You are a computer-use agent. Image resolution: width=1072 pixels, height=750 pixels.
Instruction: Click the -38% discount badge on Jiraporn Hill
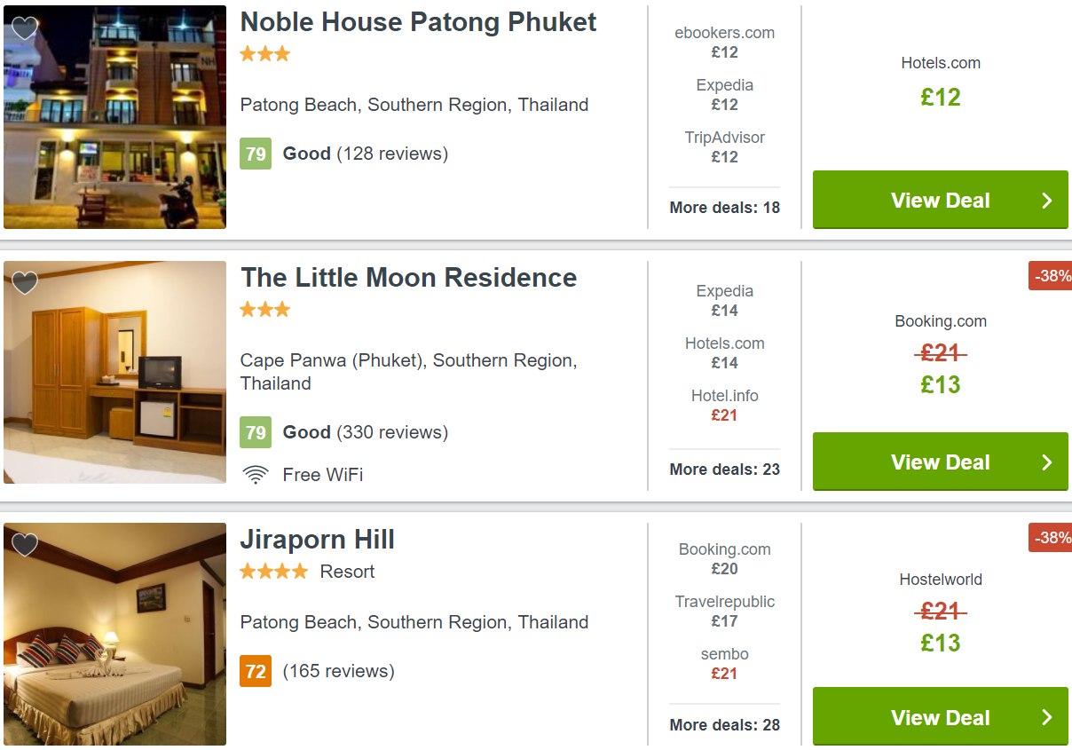tap(1051, 538)
